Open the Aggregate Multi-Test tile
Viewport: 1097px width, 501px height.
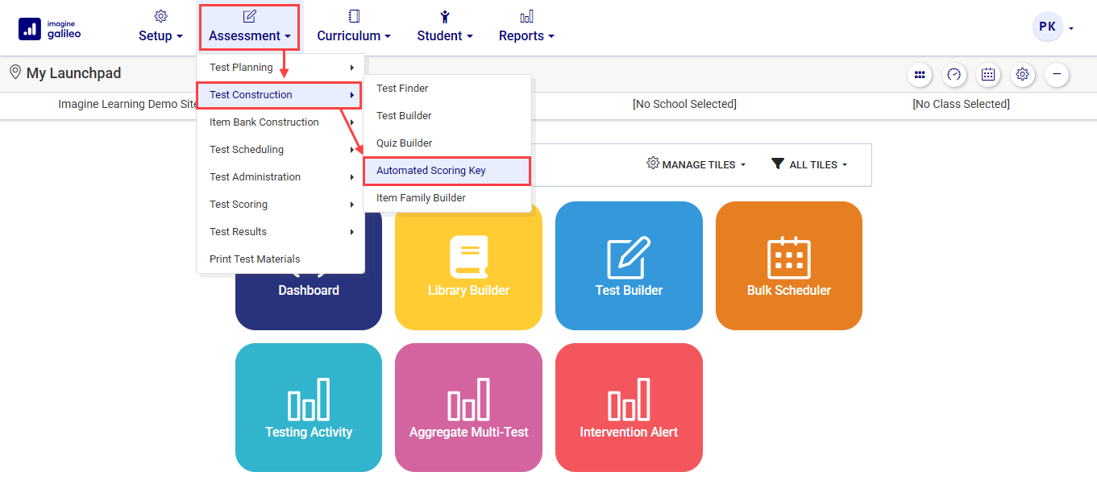click(x=468, y=408)
